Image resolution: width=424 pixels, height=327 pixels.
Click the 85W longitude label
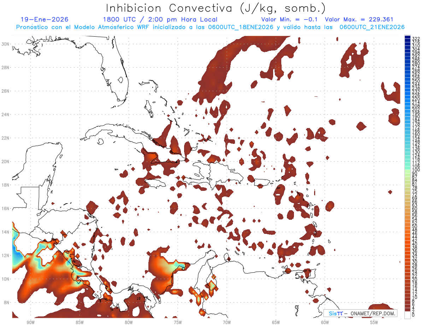tap(79, 322)
